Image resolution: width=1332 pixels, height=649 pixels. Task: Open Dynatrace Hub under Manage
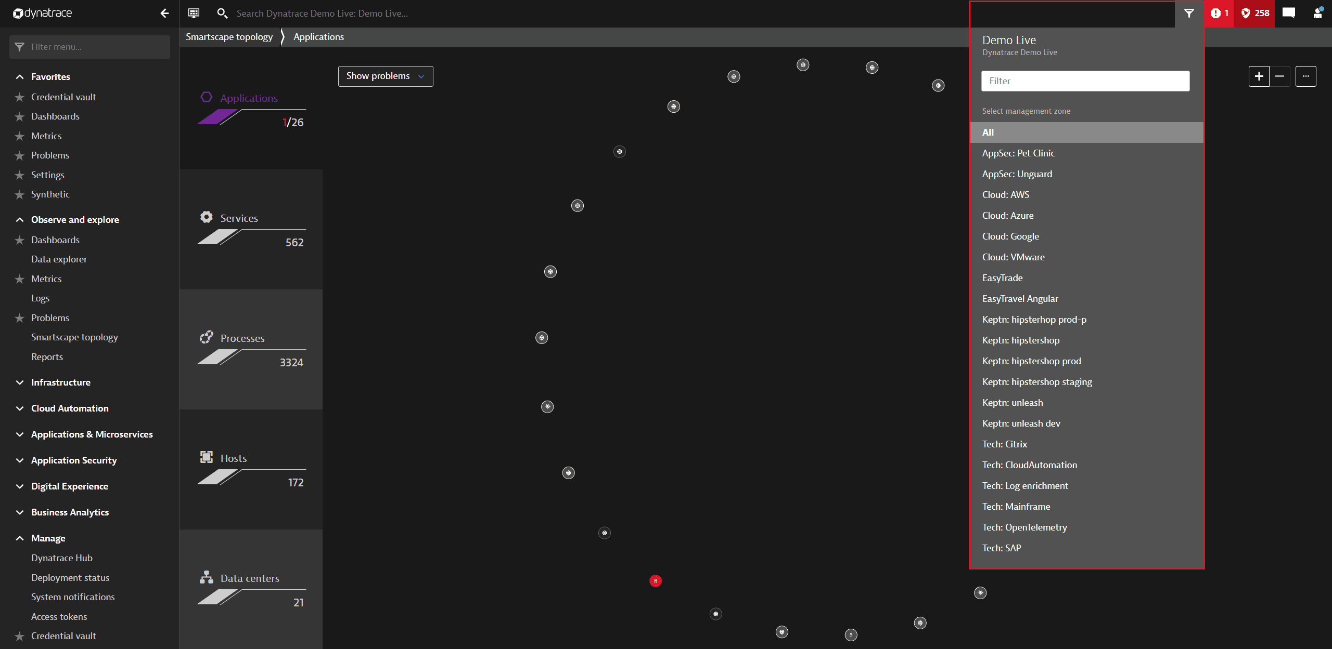point(62,558)
